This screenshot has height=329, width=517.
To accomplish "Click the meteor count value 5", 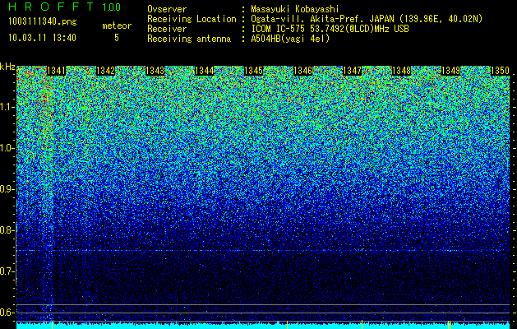I will (117, 38).
